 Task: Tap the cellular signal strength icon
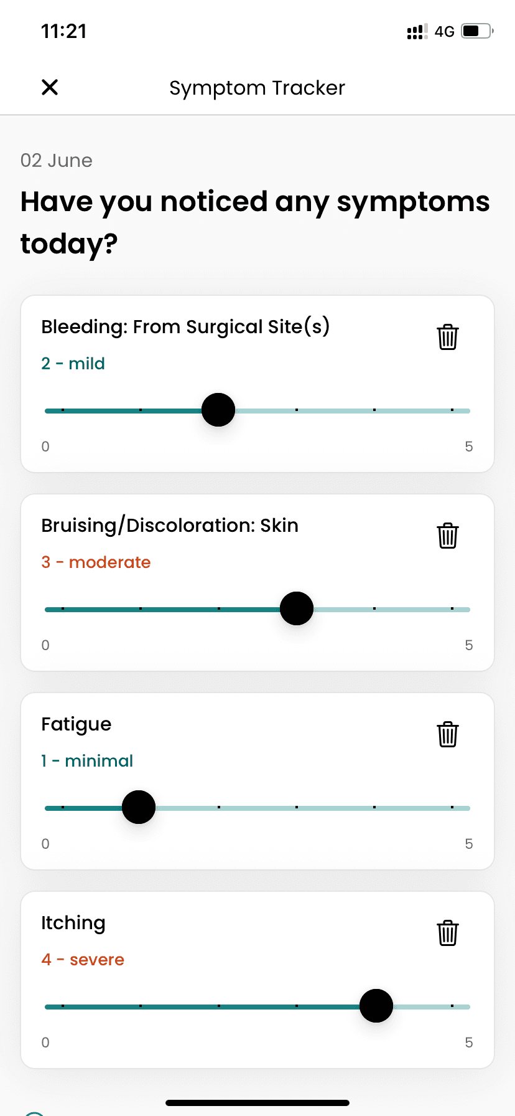coord(417,32)
